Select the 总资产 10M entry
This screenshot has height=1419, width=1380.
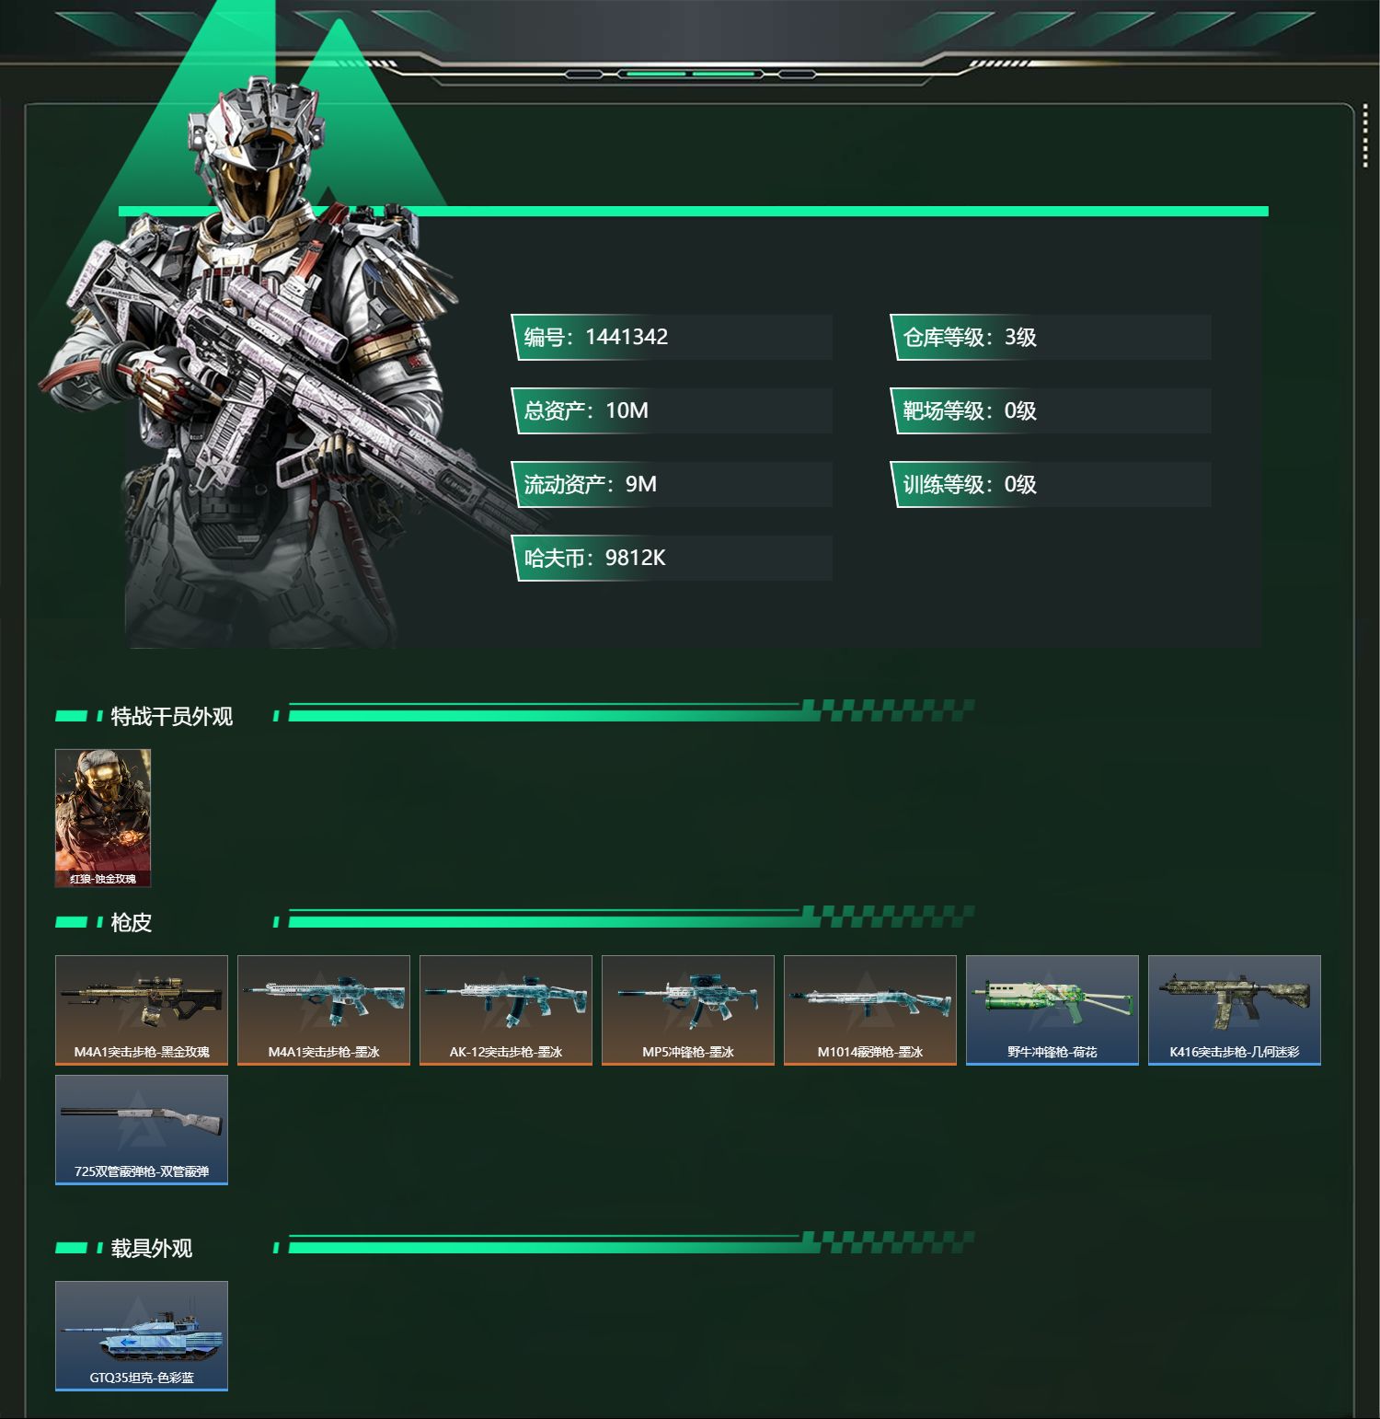673,410
